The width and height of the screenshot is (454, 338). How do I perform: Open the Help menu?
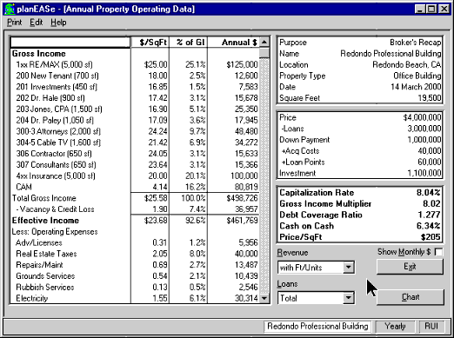pyautogui.click(x=58, y=23)
